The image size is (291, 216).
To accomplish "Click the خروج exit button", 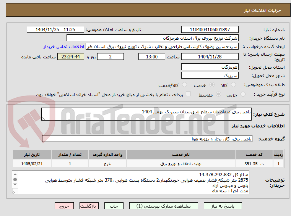I will click(x=64, y=206).
